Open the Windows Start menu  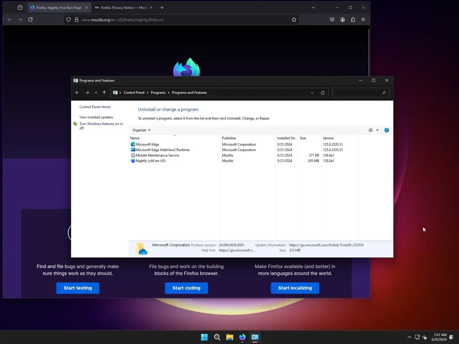(x=204, y=337)
